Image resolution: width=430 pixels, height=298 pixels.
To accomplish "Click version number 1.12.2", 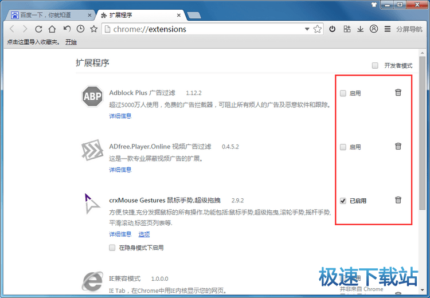I will pos(194,93).
